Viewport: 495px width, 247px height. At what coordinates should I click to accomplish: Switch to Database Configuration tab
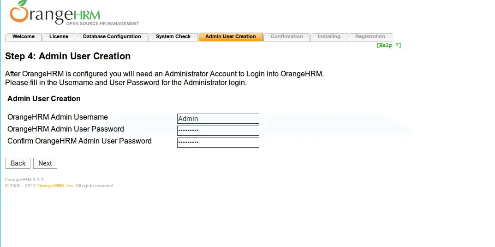112,36
